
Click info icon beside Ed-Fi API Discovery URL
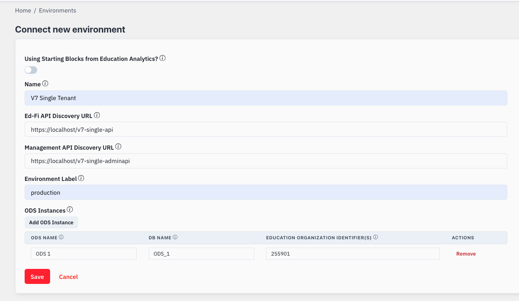coord(97,115)
